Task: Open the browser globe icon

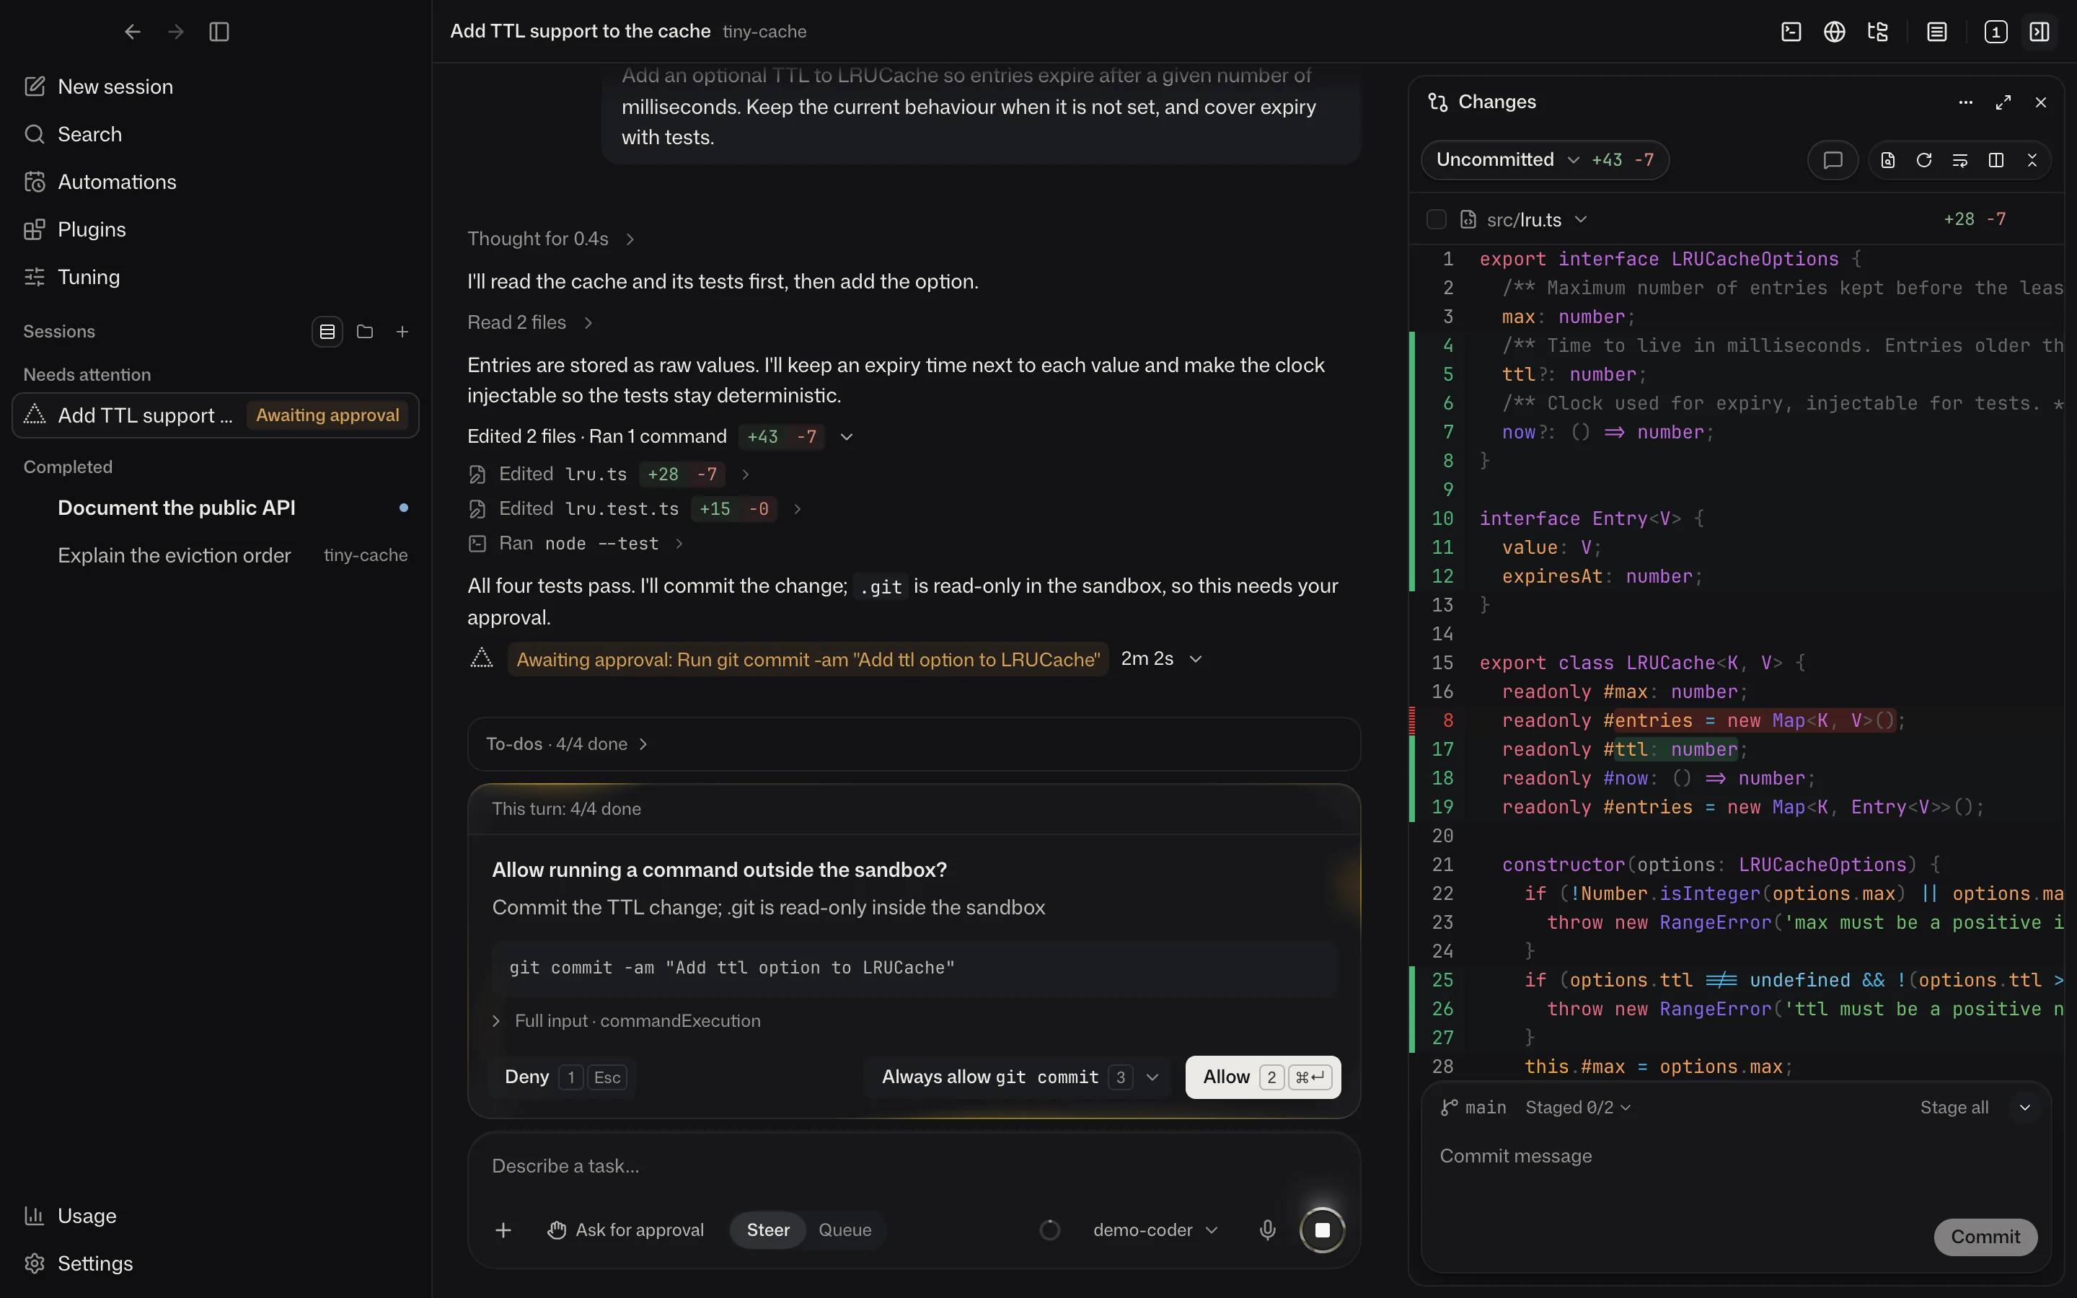Action: click(x=1834, y=32)
